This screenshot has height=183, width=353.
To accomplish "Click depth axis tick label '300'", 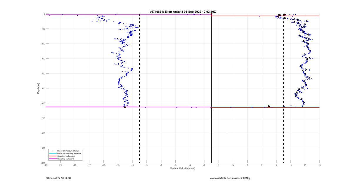I will [x=43, y=59].
